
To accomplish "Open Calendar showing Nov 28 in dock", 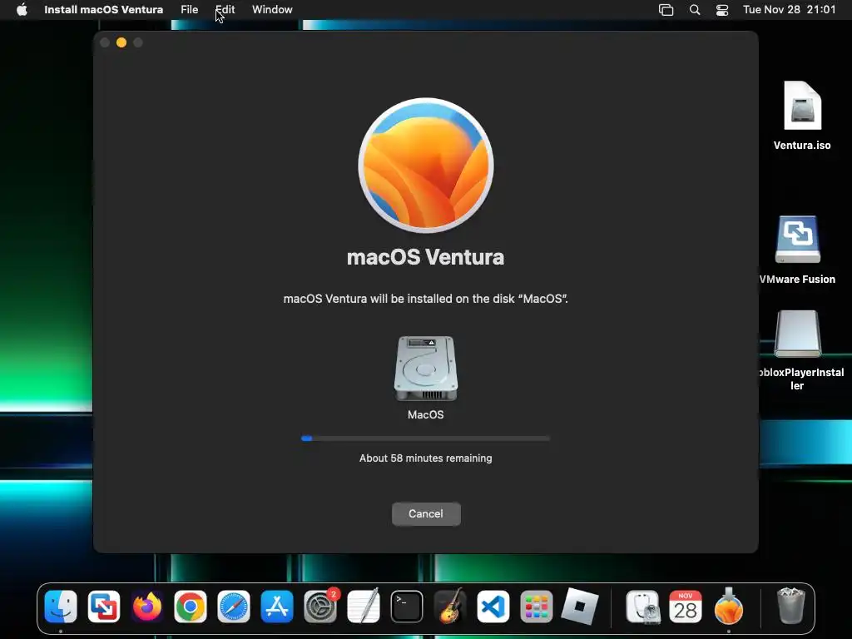I will point(686,607).
